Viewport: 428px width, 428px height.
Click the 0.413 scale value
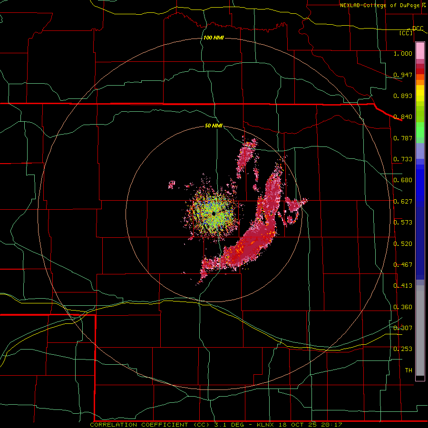[x=403, y=286]
